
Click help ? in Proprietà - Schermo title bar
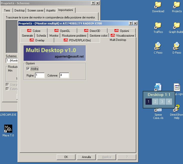coord(93,3)
